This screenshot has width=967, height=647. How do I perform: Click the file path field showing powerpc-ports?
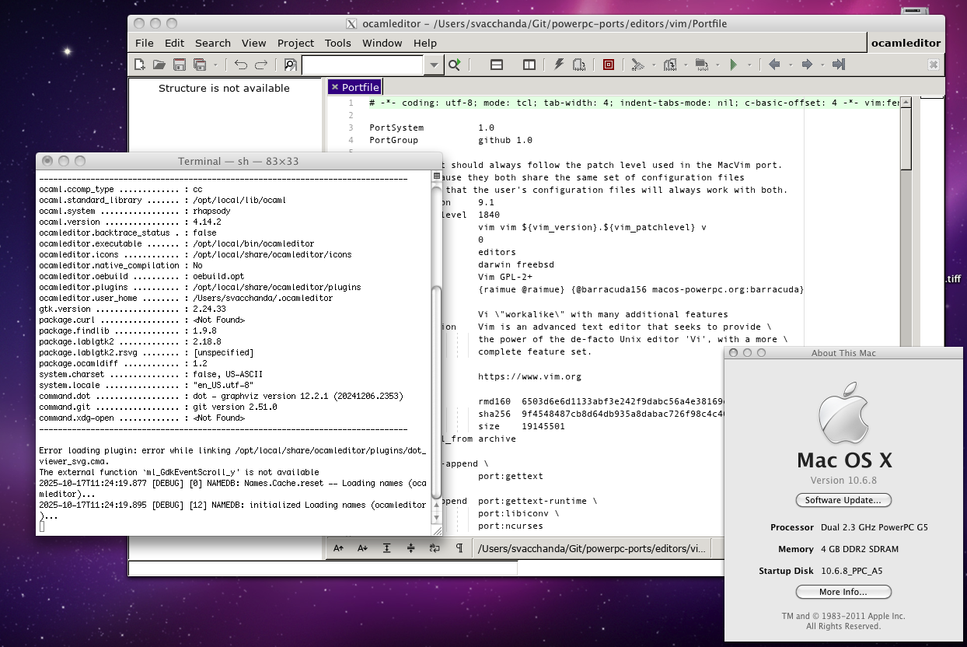[591, 548]
